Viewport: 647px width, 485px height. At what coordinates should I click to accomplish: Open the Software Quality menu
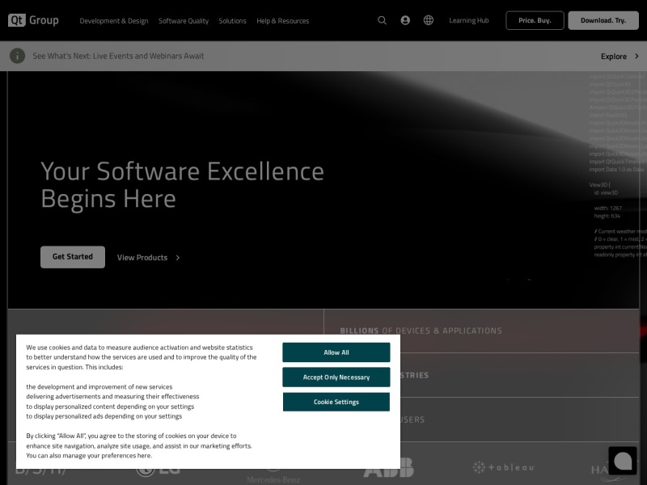pos(184,21)
